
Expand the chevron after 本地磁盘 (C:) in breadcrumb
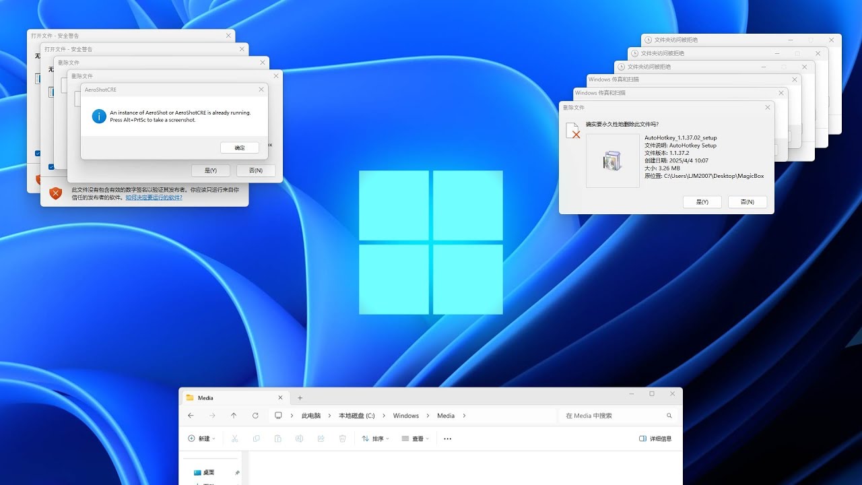coord(385,416)
